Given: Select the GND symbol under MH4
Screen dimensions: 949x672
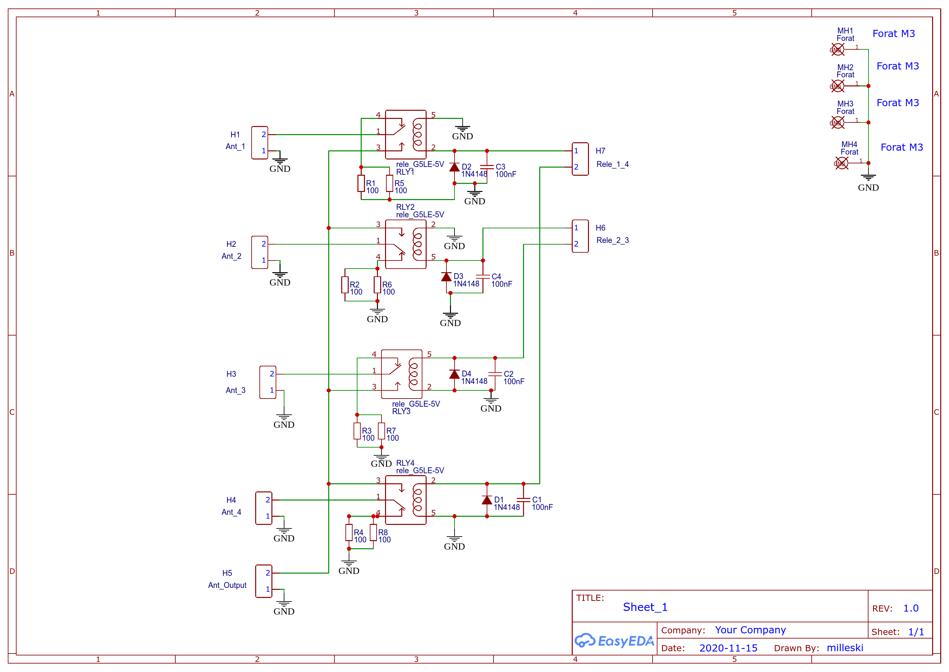Looking at the screenshot, I should coord(868,178).
